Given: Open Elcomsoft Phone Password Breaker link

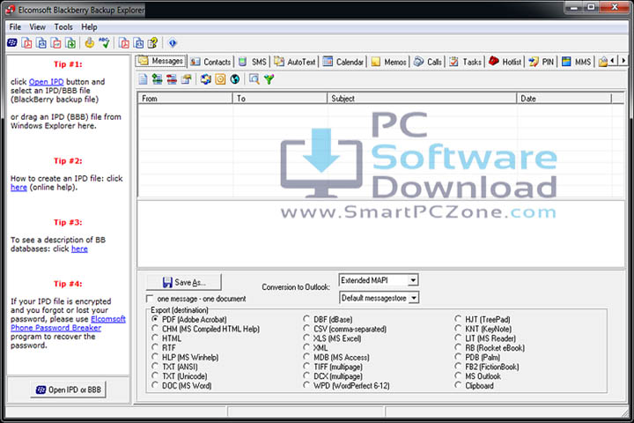Looking at the screenshot, I should coord(68,323).
